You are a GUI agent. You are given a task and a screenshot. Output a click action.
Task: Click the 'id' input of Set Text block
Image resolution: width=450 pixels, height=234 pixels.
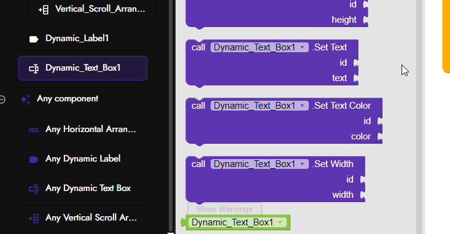[356, 63]
